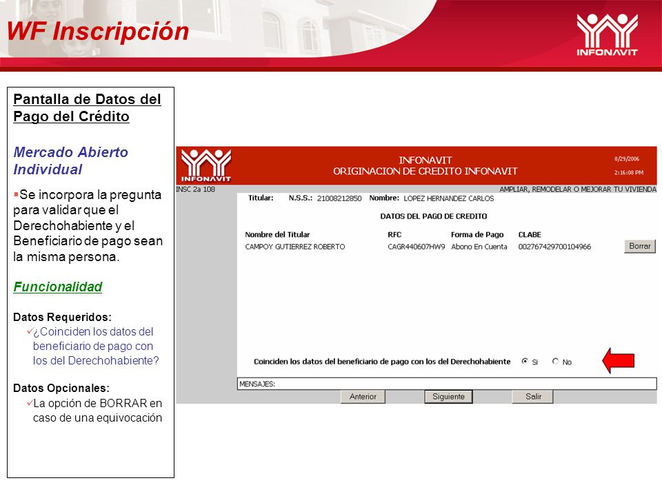Click the Salir button
This screenshot has width=662, height=496.
(x=533, y=397)
